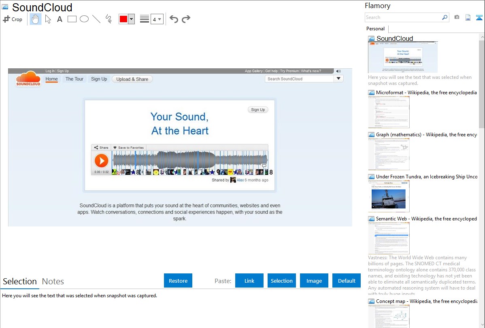
Task: Click the Alex uploader link
Action: tap(240, 180)
